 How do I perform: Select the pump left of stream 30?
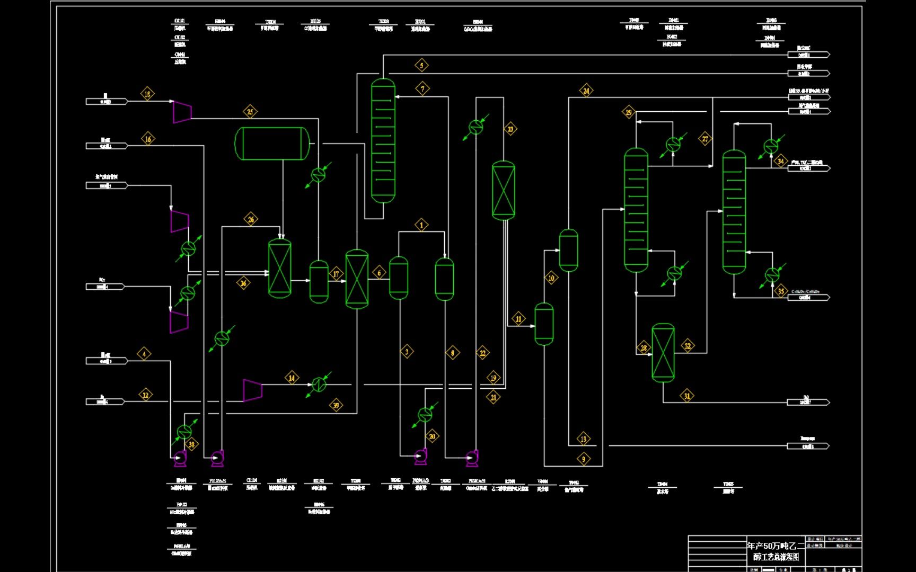click(x=420, y=457)
